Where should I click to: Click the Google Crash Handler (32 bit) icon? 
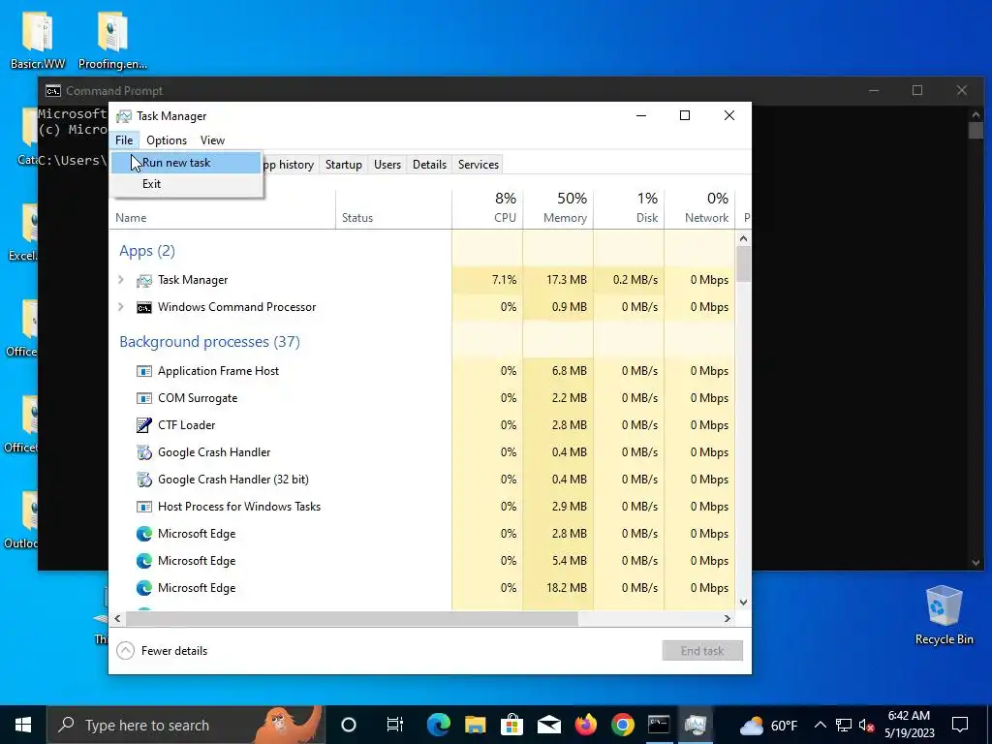[x=144, y=480]
